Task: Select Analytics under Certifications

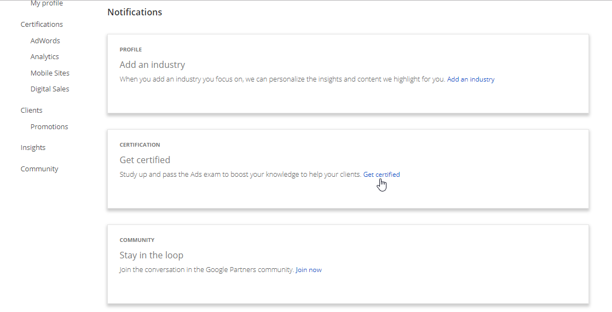Action: click(45, 56)
